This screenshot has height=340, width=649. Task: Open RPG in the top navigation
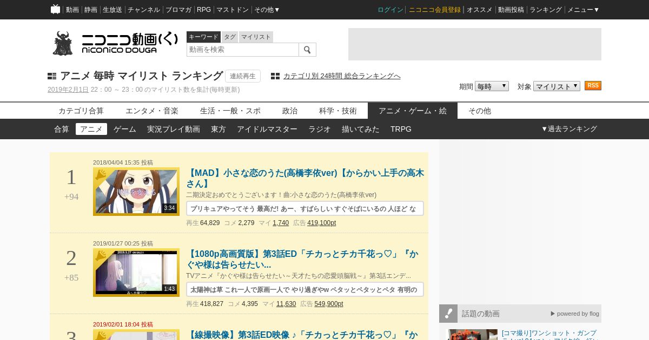point(204,10)
